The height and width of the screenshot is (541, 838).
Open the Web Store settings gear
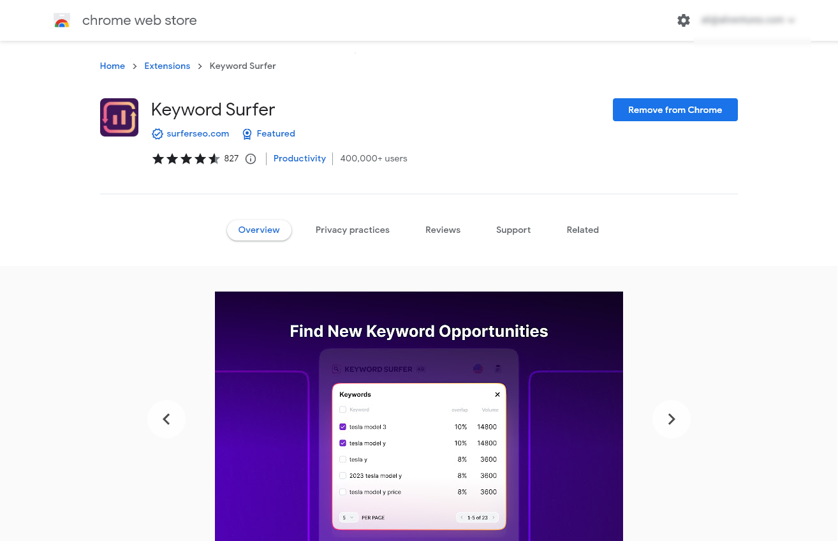point(683,20)
